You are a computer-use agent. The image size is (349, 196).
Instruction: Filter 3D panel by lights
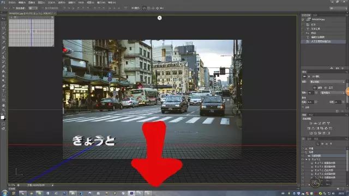(331, 144)
